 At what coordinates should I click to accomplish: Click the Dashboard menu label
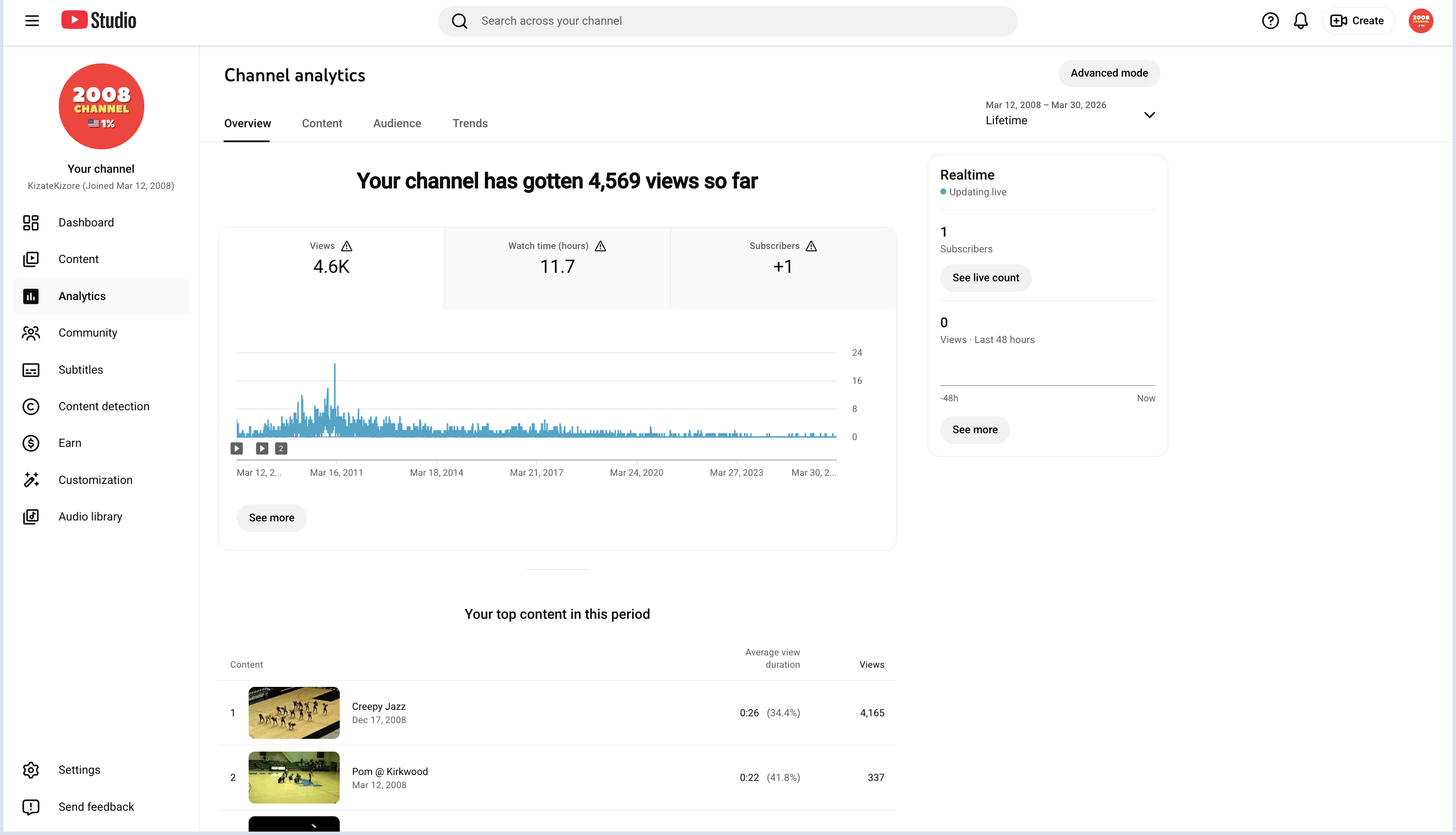86,223
